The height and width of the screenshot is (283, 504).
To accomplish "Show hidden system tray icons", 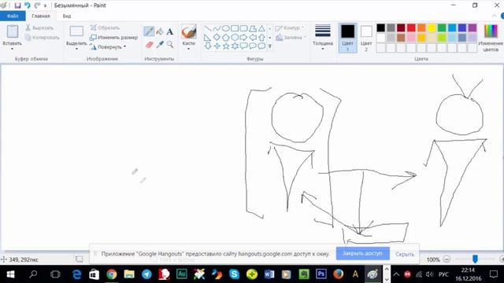I will coord(396,274).
